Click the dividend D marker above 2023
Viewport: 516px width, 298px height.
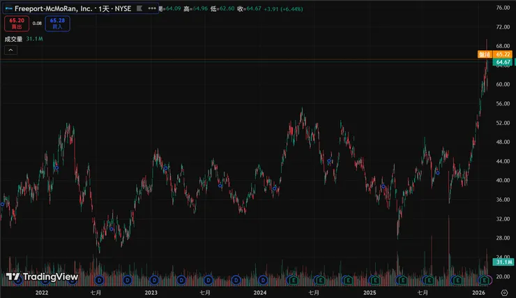coord(154,281)
